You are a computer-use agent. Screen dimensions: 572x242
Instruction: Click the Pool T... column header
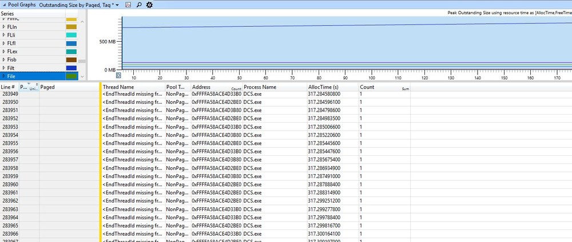[178, 87]
